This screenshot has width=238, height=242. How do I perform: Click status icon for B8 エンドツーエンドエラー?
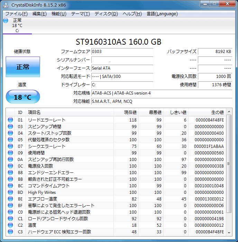tap(10, 172)
